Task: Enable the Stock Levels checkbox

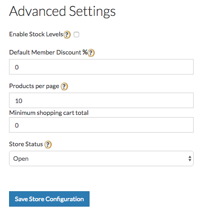Action: tap(76, 35)
